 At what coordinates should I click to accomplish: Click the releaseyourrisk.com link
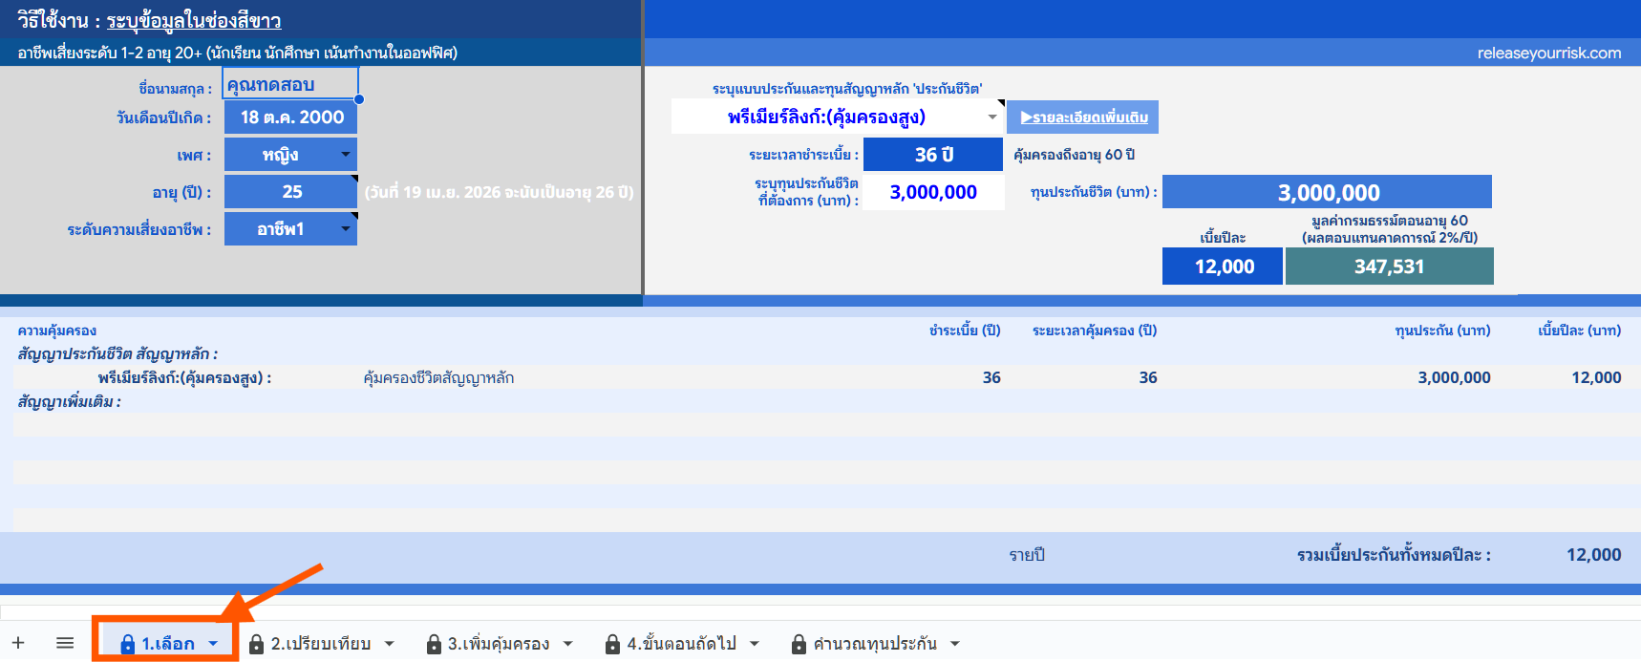click(x=1548, y=53)
